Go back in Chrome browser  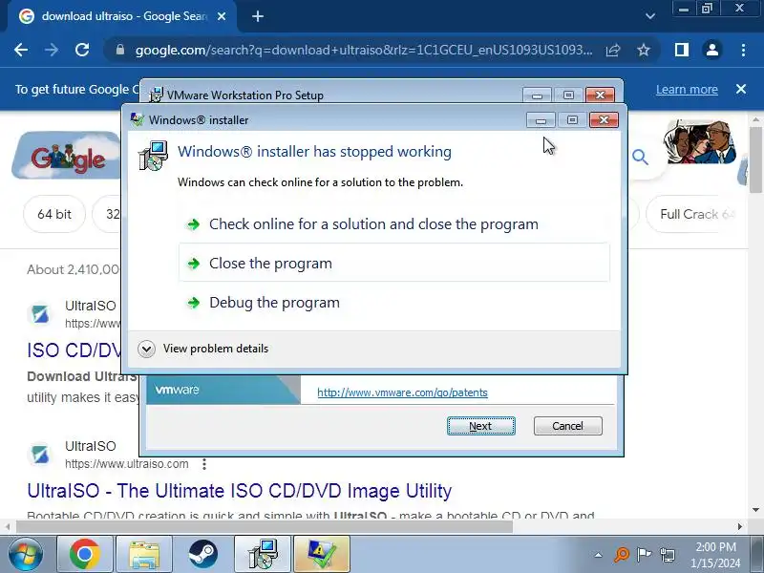pyautogui.click(x=21, y=50)
